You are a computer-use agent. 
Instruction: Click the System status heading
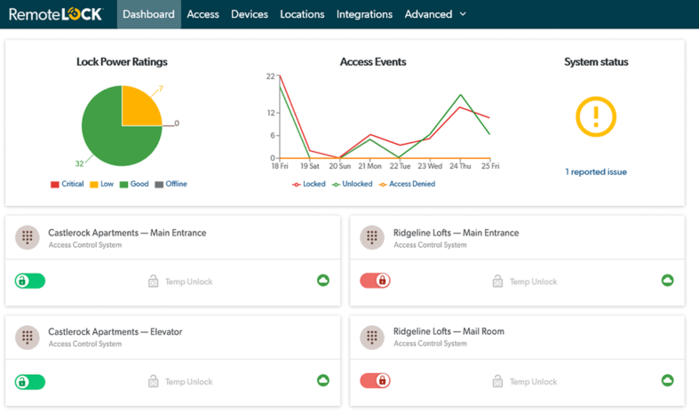pyautogui.click(x=596, y=61)
